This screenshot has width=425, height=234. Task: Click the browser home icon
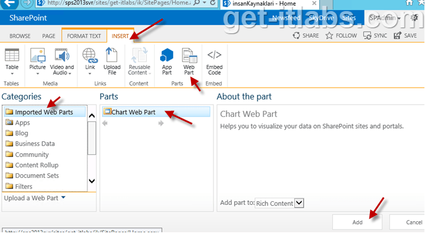coord(410,3)
